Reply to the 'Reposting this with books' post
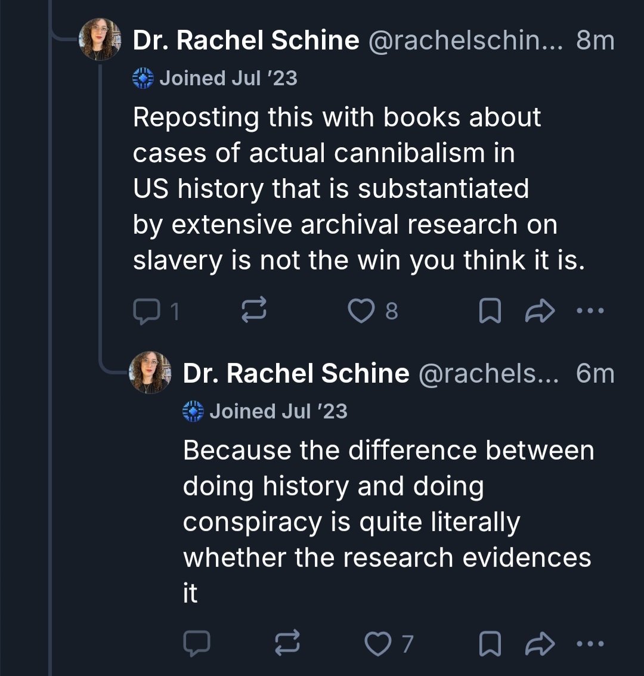This screenshot has width=644, height=676. coord(144,311)
